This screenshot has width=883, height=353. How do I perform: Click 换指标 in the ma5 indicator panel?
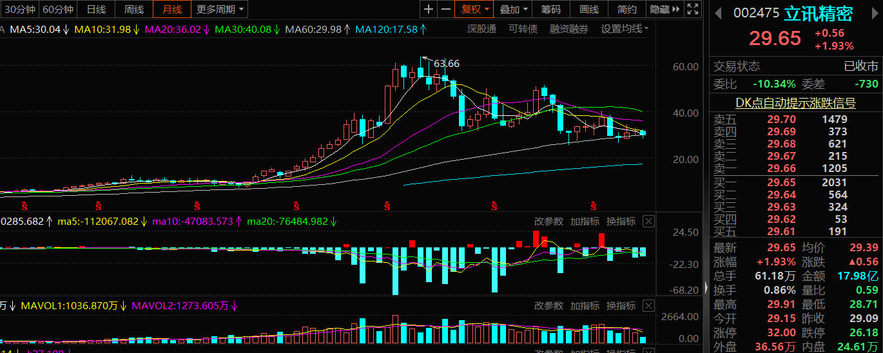click(x=621, y=222)
